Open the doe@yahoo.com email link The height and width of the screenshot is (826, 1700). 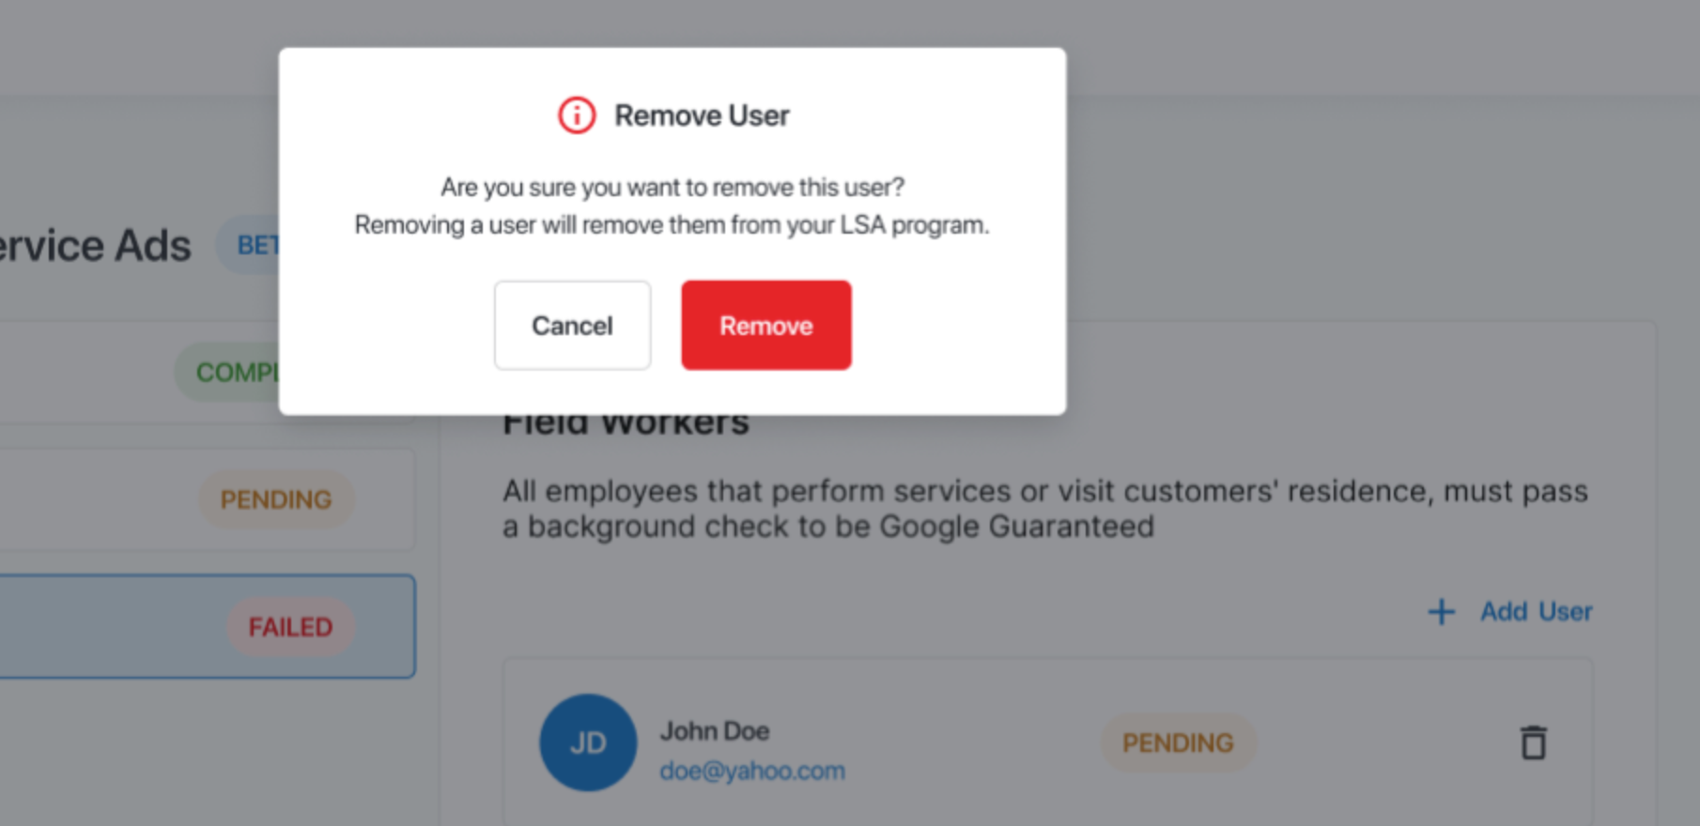pos(752,771)
